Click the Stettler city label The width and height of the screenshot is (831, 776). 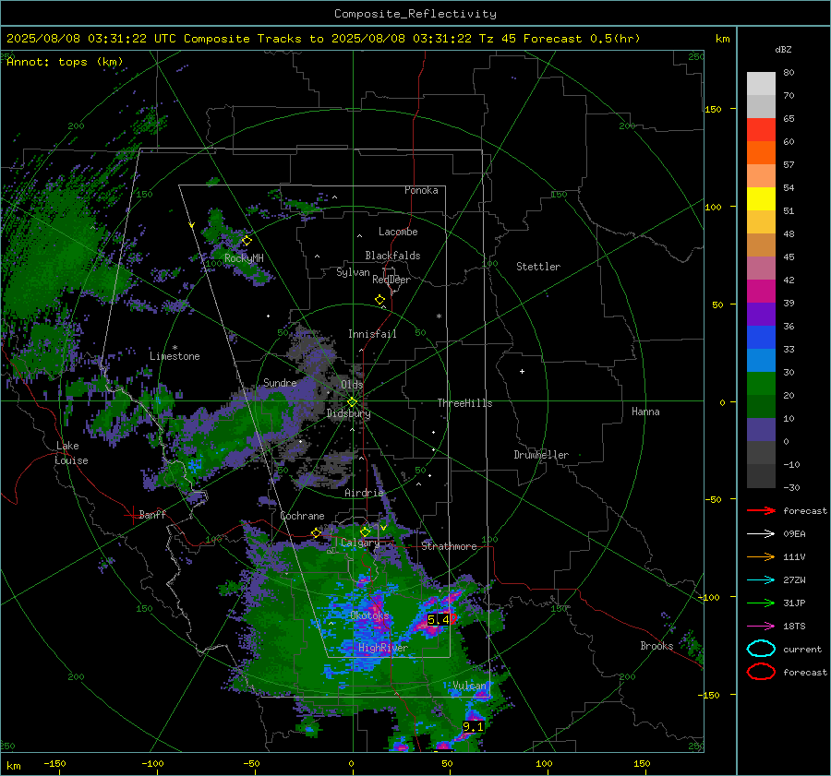[x=538, y=267]
